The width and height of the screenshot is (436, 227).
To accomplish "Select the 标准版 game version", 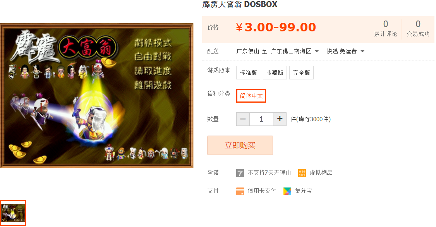I will click(248, 72).
